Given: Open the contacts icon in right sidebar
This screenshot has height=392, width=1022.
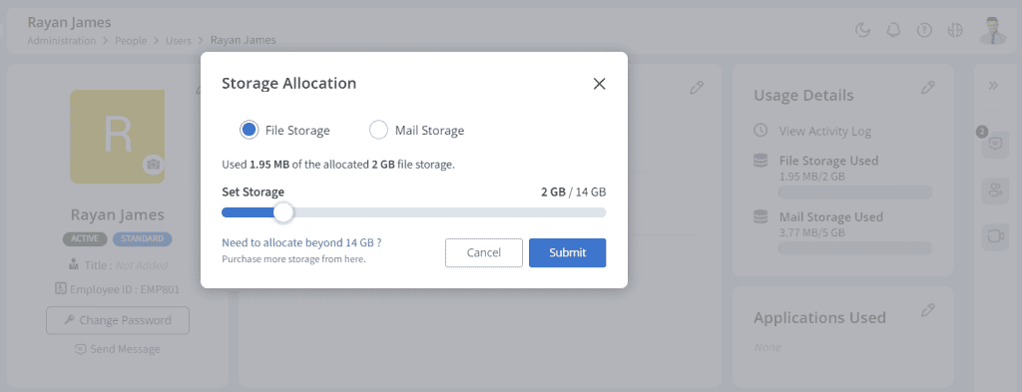Looking at the screenshot, I should (x=995, y=191).
